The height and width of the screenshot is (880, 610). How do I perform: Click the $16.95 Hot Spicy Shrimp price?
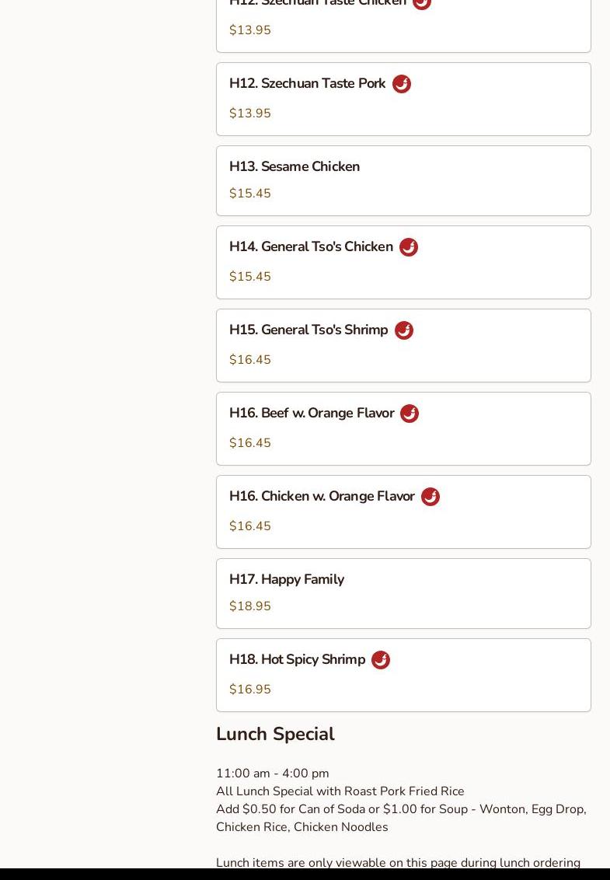[x=250, y=690]
